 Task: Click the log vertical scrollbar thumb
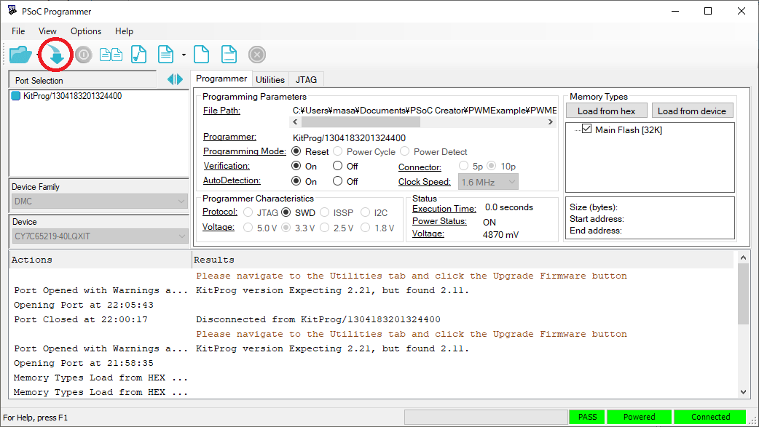tap(743, 294)
